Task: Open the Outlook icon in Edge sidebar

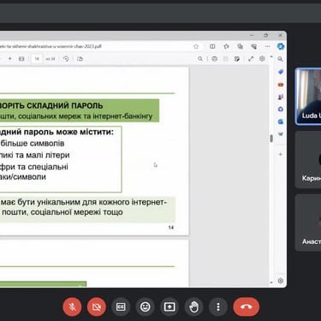Action: click(x=281, y=122)
